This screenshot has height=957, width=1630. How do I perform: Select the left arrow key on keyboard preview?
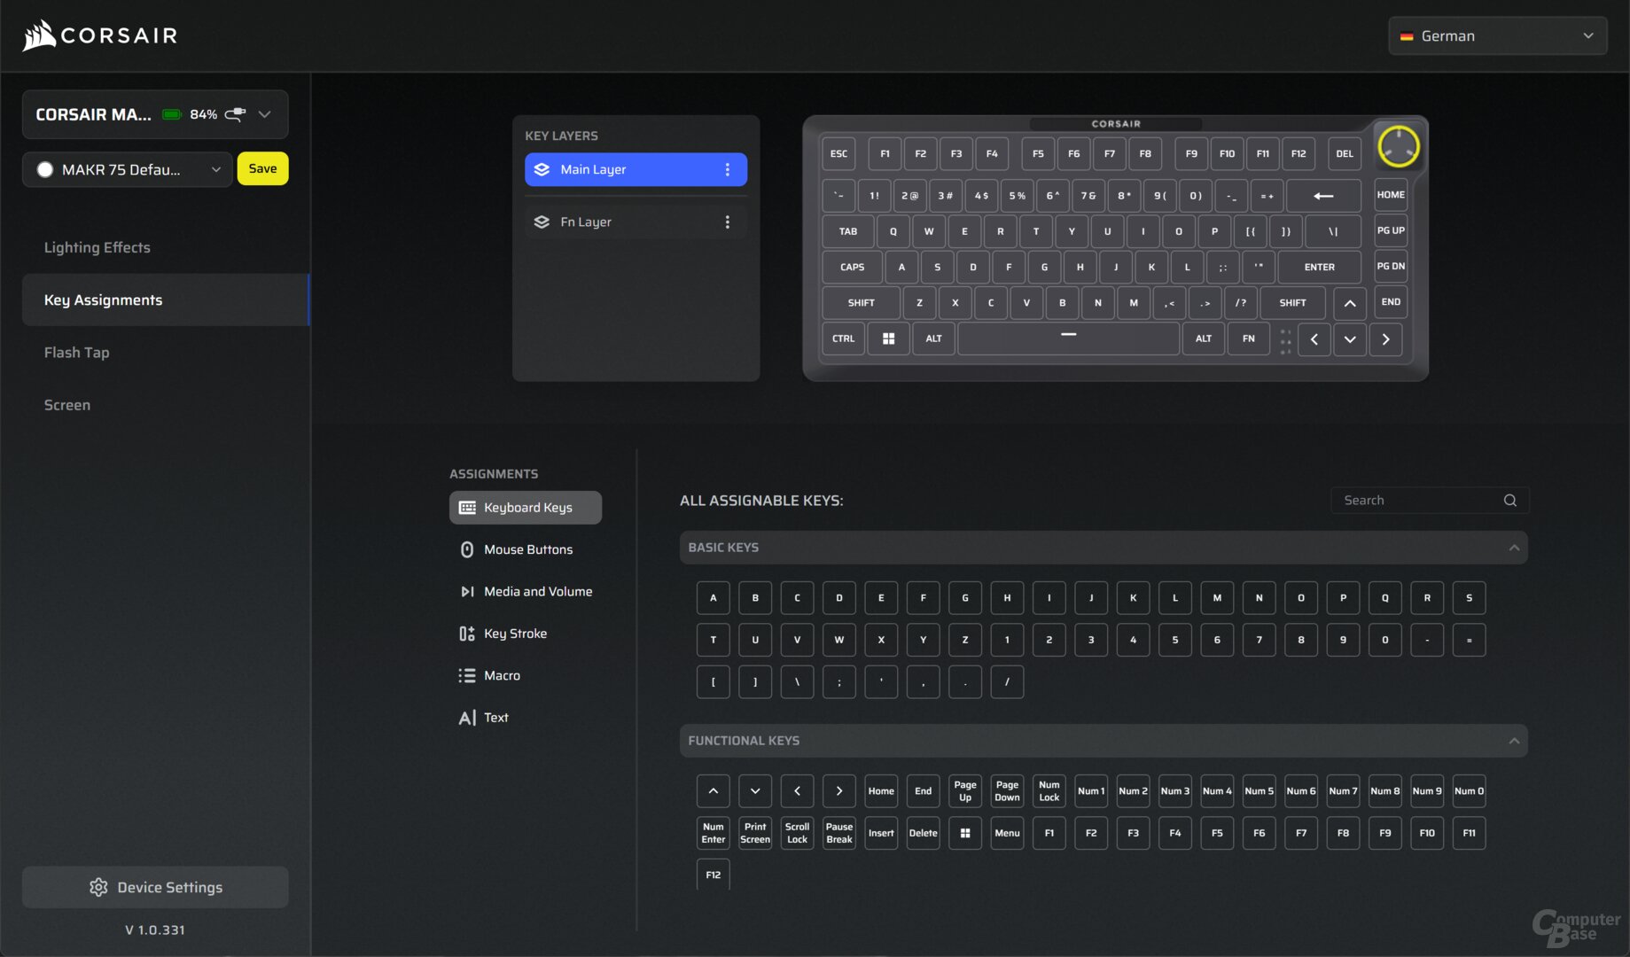[x=1314, y=339]
